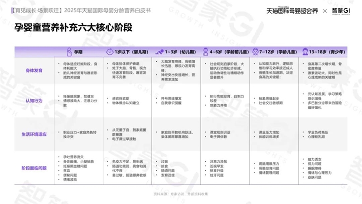Click the text 心理断乳期

point(316,137)
